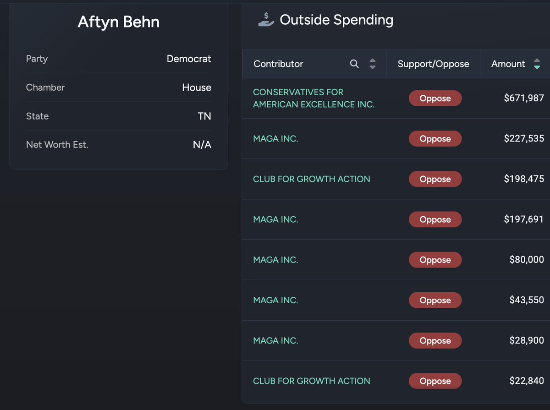This screenshot has height=410, width=550.
Task: Select the $671,987 amount cell
Action: pyautogui.click(x=524, y=98)
